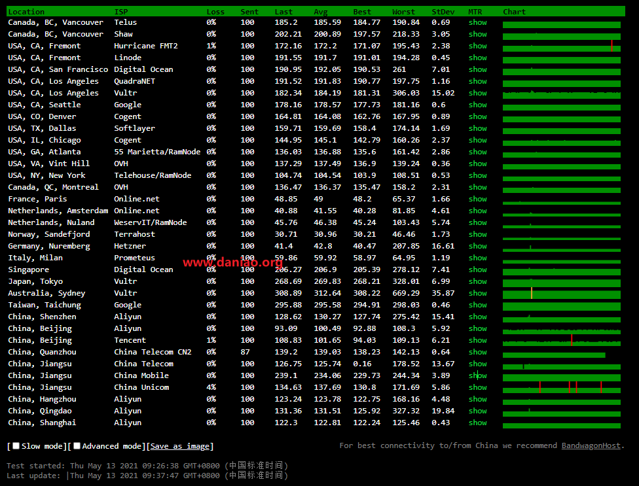Show MTR for Aliyun Hangzhou row
Viewport: 639px width, 486px height.
coord(478,400)
